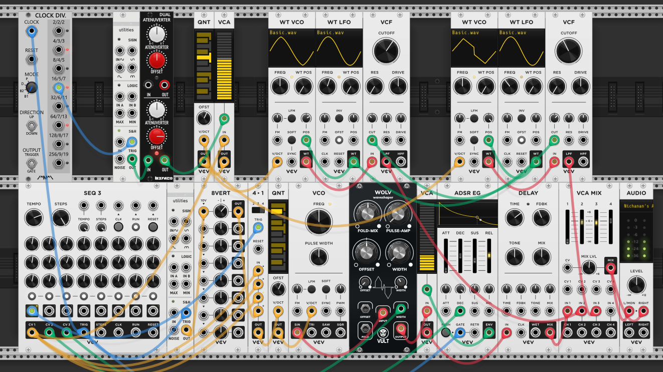
Task: Click the upper red OFFSET knob on Dual Atenuverter
Action: click(157, 60)
